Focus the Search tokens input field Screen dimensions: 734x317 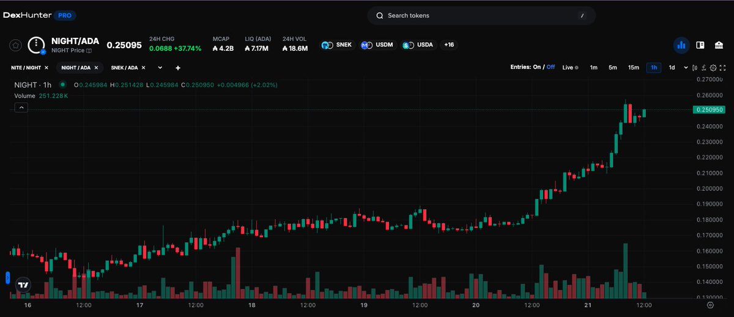[x=481, y=15]
